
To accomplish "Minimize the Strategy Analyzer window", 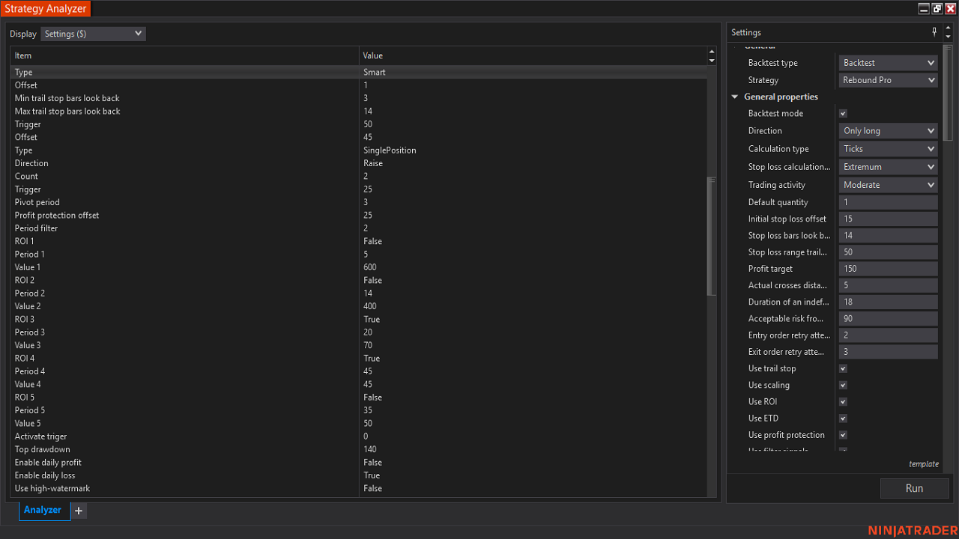I will click(x=924, y=9).
